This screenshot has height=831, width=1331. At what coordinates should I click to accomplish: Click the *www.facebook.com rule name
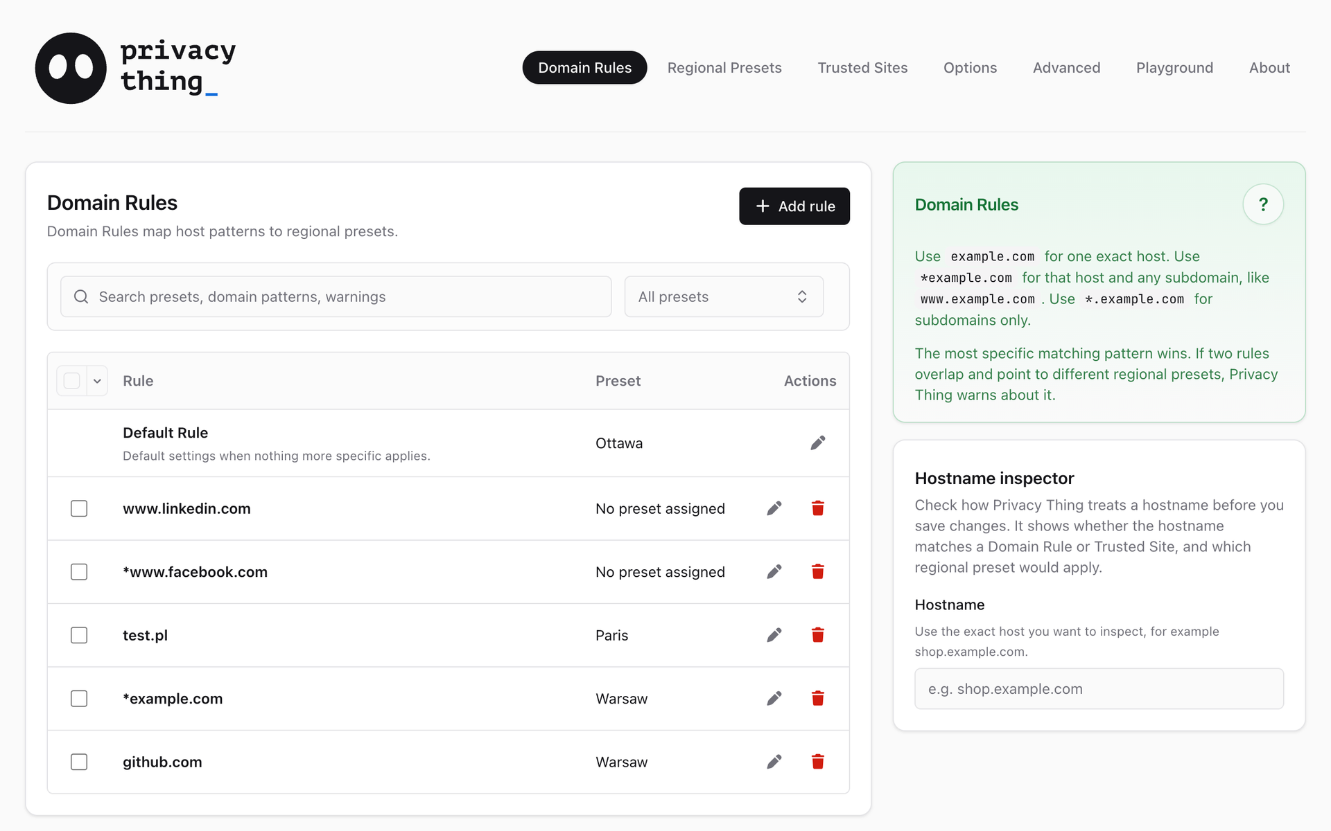(195, 572)
